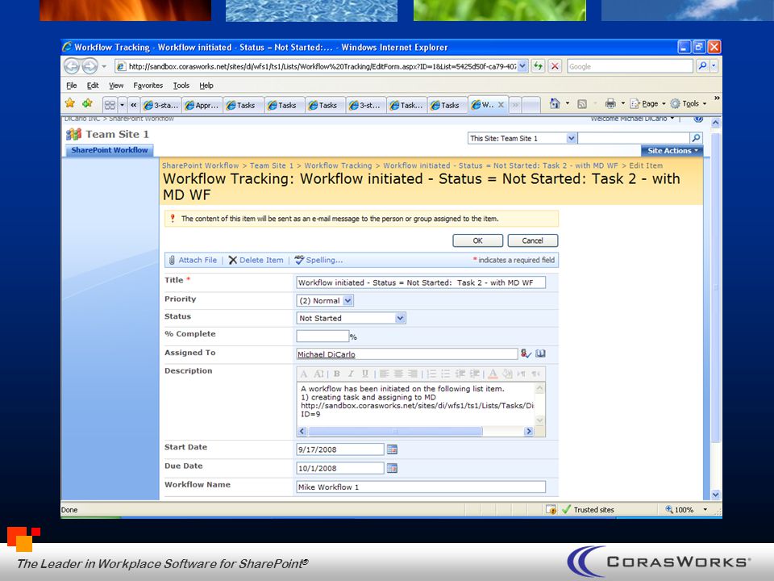Click the Workflow Name text field

coord(421,487)
